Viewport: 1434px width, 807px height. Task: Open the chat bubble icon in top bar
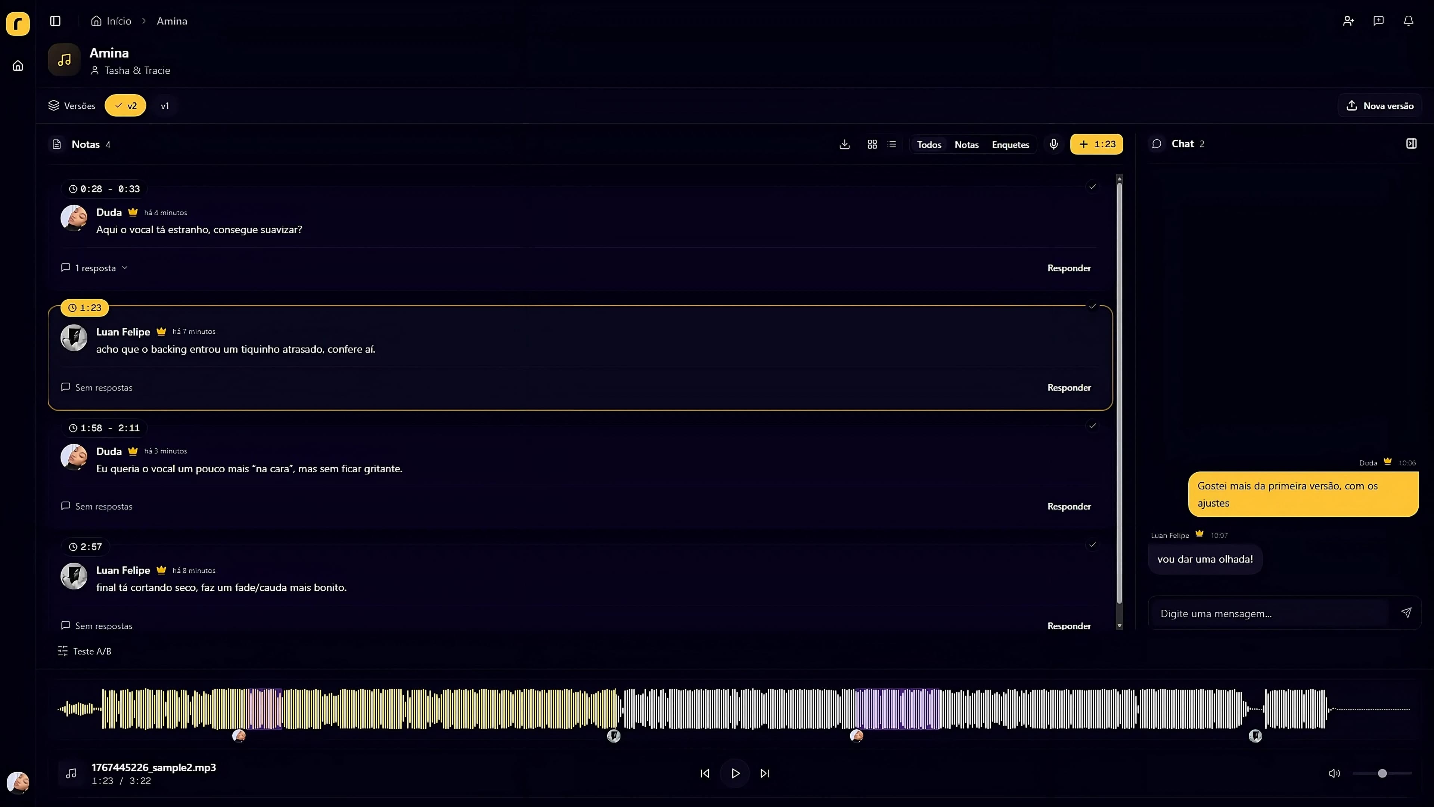(1378, 21)
